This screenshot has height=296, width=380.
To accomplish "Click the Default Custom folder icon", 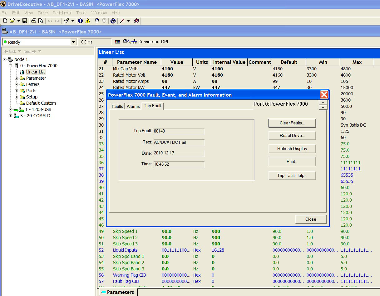I will coord(22,103).
